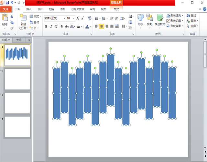Open the Shape Effects menu

click(175, 26)
